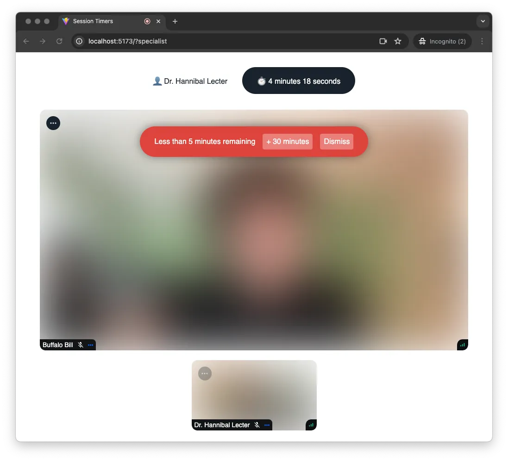Image resolution: width=508 pixels, height=461 pixels.
Task: Click the reload page icon
Action: [59, 41]
